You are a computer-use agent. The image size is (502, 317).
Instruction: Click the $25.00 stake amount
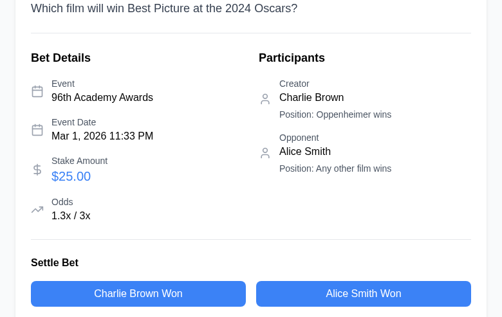click(71, 176)
